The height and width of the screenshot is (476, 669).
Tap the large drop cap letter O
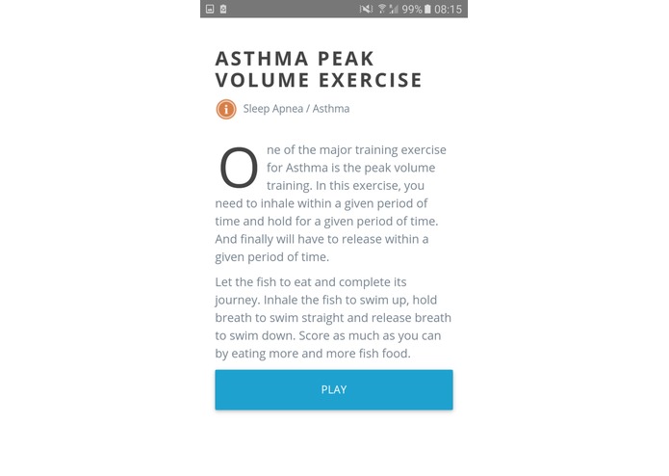pyautogui.click(x=239, y=168)
